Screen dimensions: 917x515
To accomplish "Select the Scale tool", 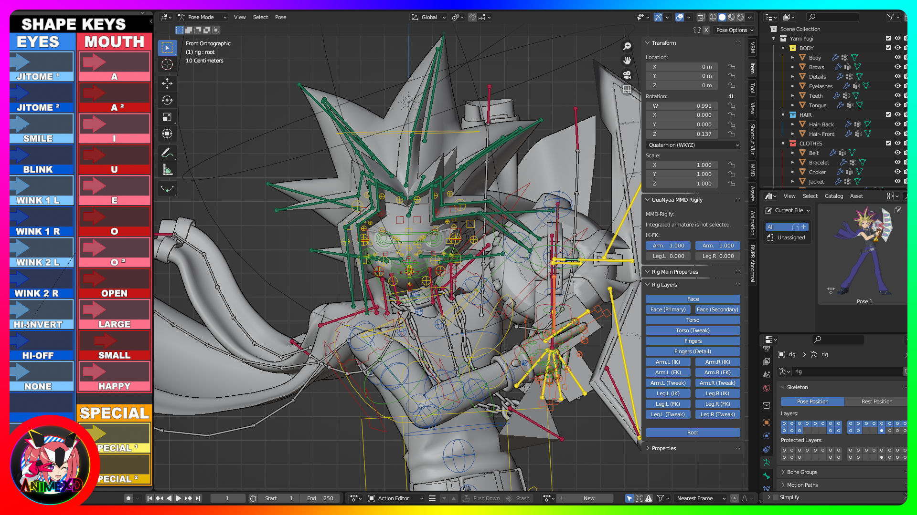I will point(167,117).
